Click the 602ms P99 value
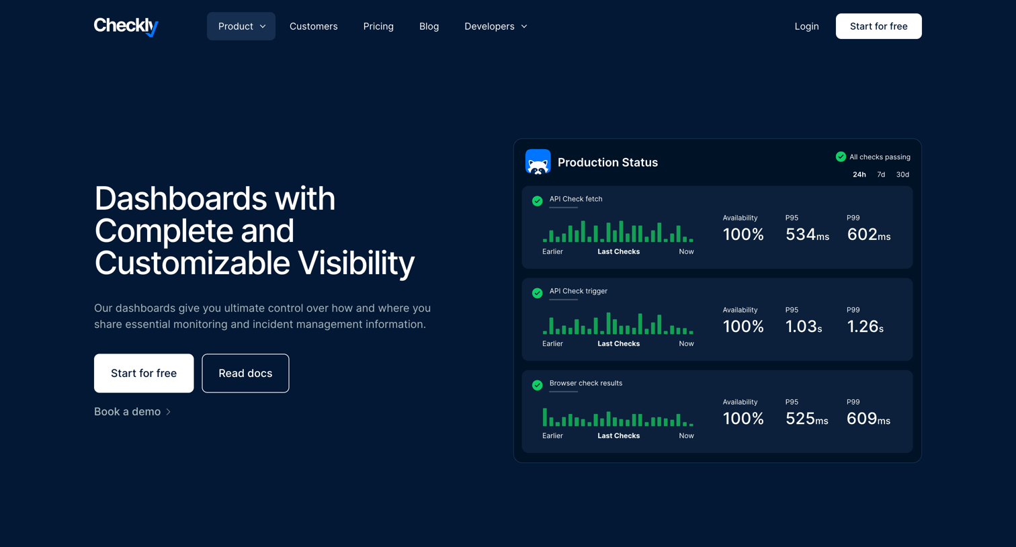The image size is (1016, 547). pyautogui.click(x=869, y=235)
